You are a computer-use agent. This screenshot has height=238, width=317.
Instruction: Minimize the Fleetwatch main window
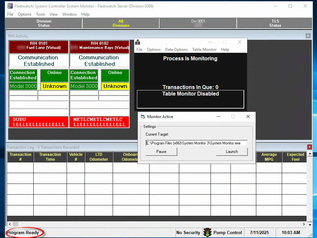tap(275, 6)
